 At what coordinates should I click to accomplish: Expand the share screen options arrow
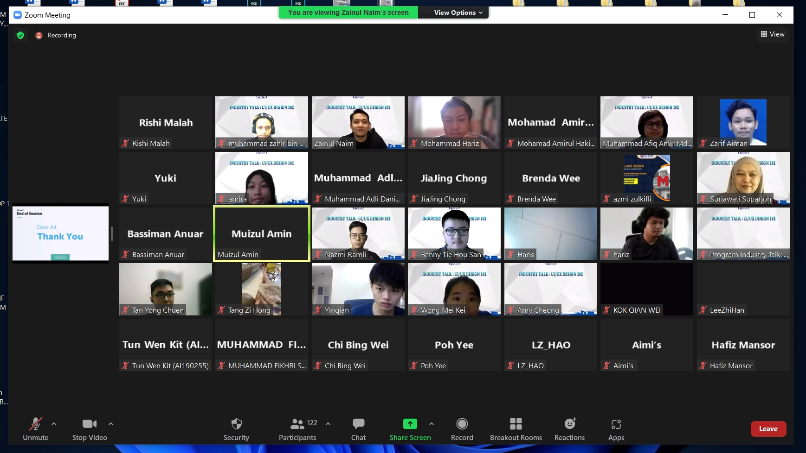tap(432, 423)
